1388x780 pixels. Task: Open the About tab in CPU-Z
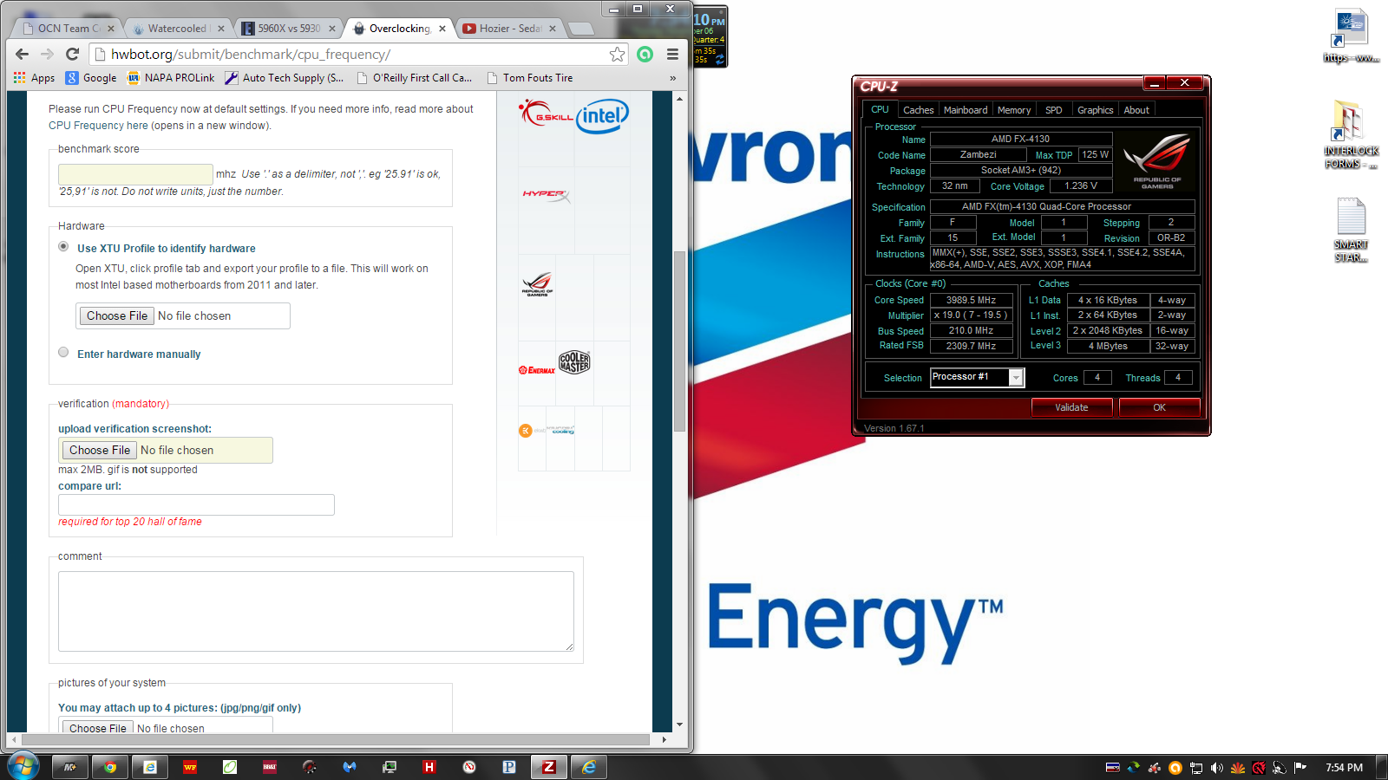[1136, 110]
